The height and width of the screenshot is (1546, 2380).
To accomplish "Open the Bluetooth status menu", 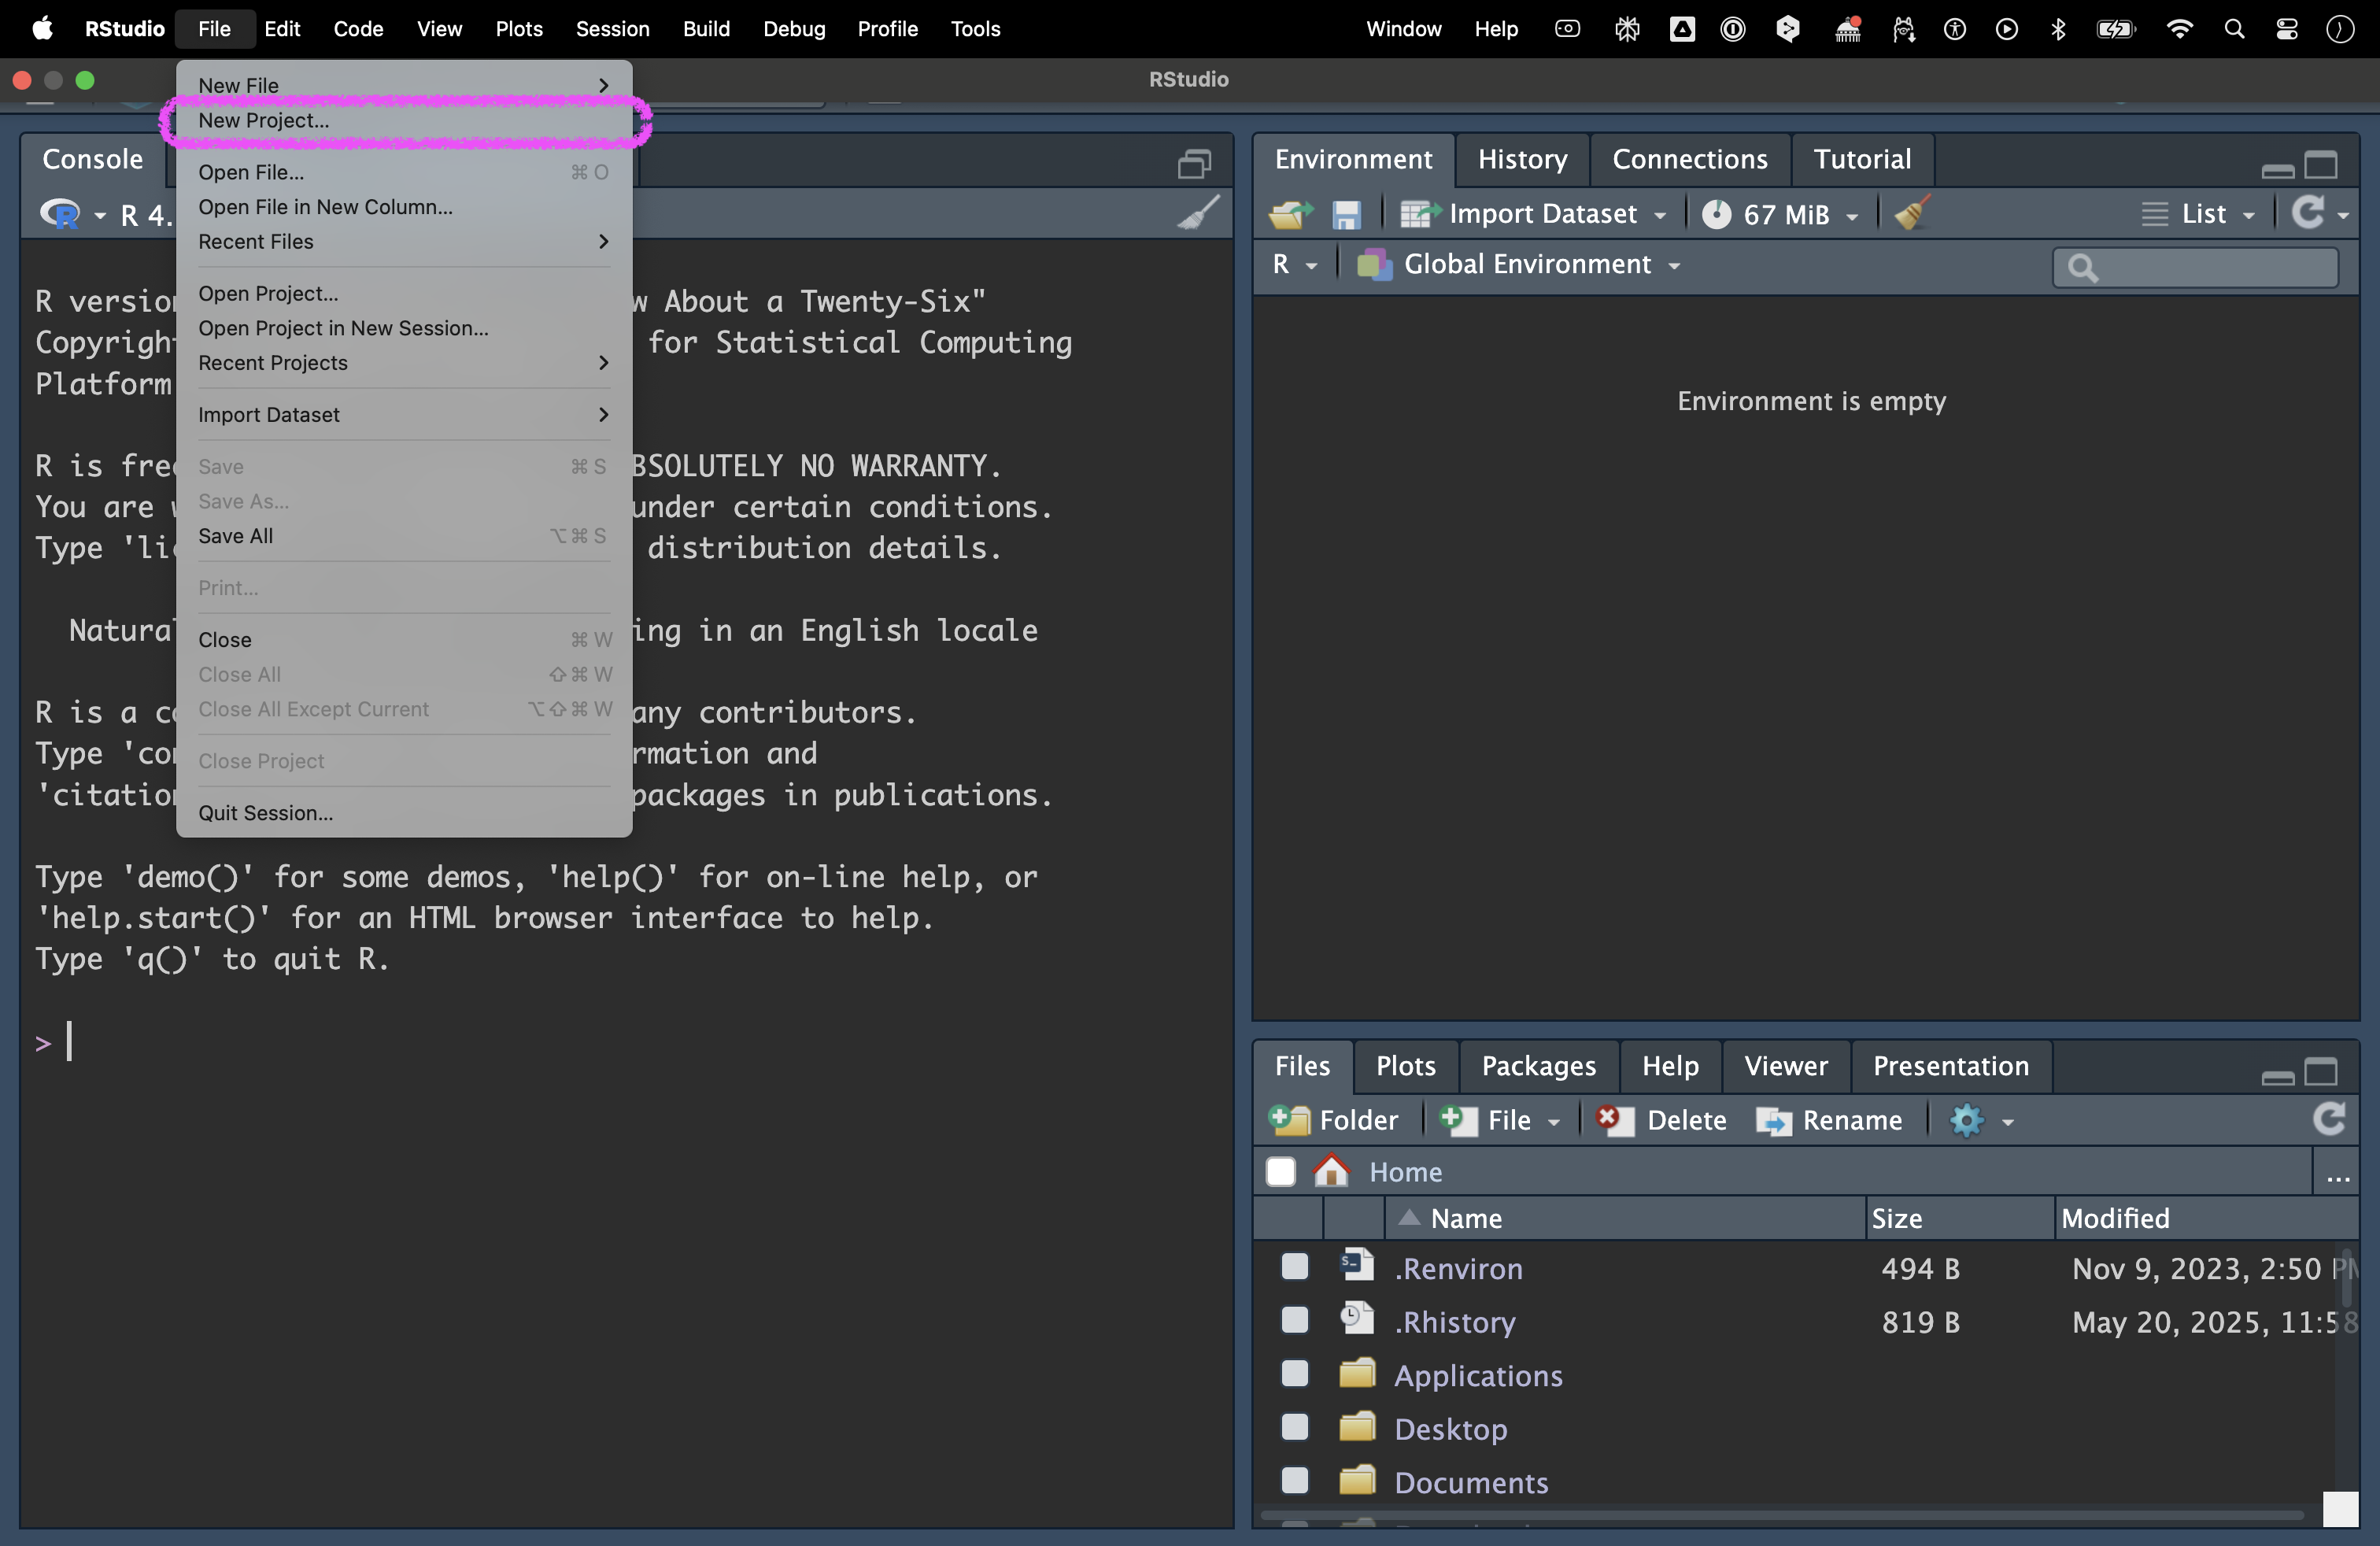I will pyautogui.click(x=2058, y=29).
